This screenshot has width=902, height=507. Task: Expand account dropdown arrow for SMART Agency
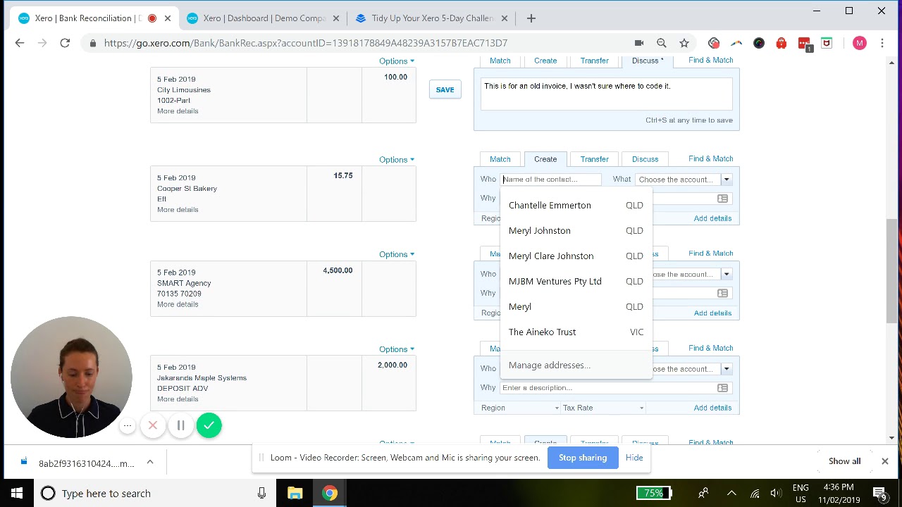(727, 275)
